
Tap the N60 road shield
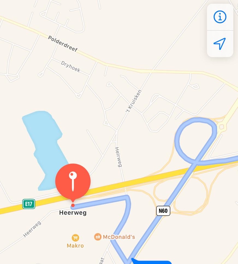pos(163,211)
